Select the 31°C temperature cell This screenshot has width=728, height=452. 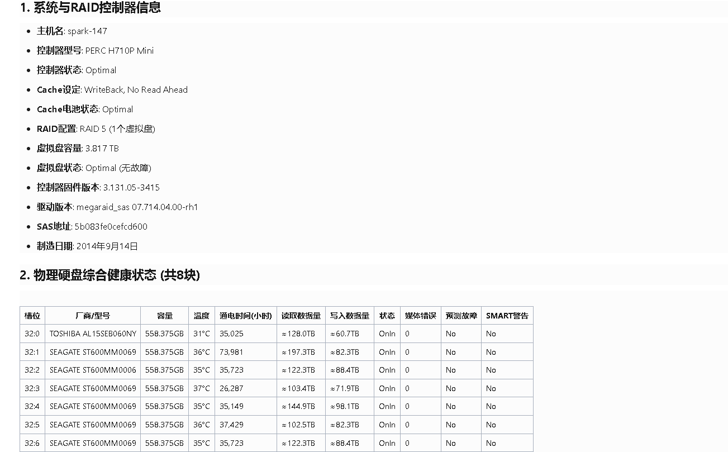tap(202, 334)
